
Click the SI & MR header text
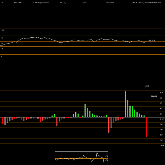17,3
